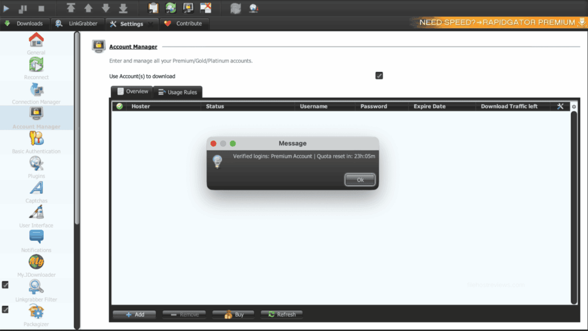Open Linkgrabber Filter in sidebar

pos(36,291)
